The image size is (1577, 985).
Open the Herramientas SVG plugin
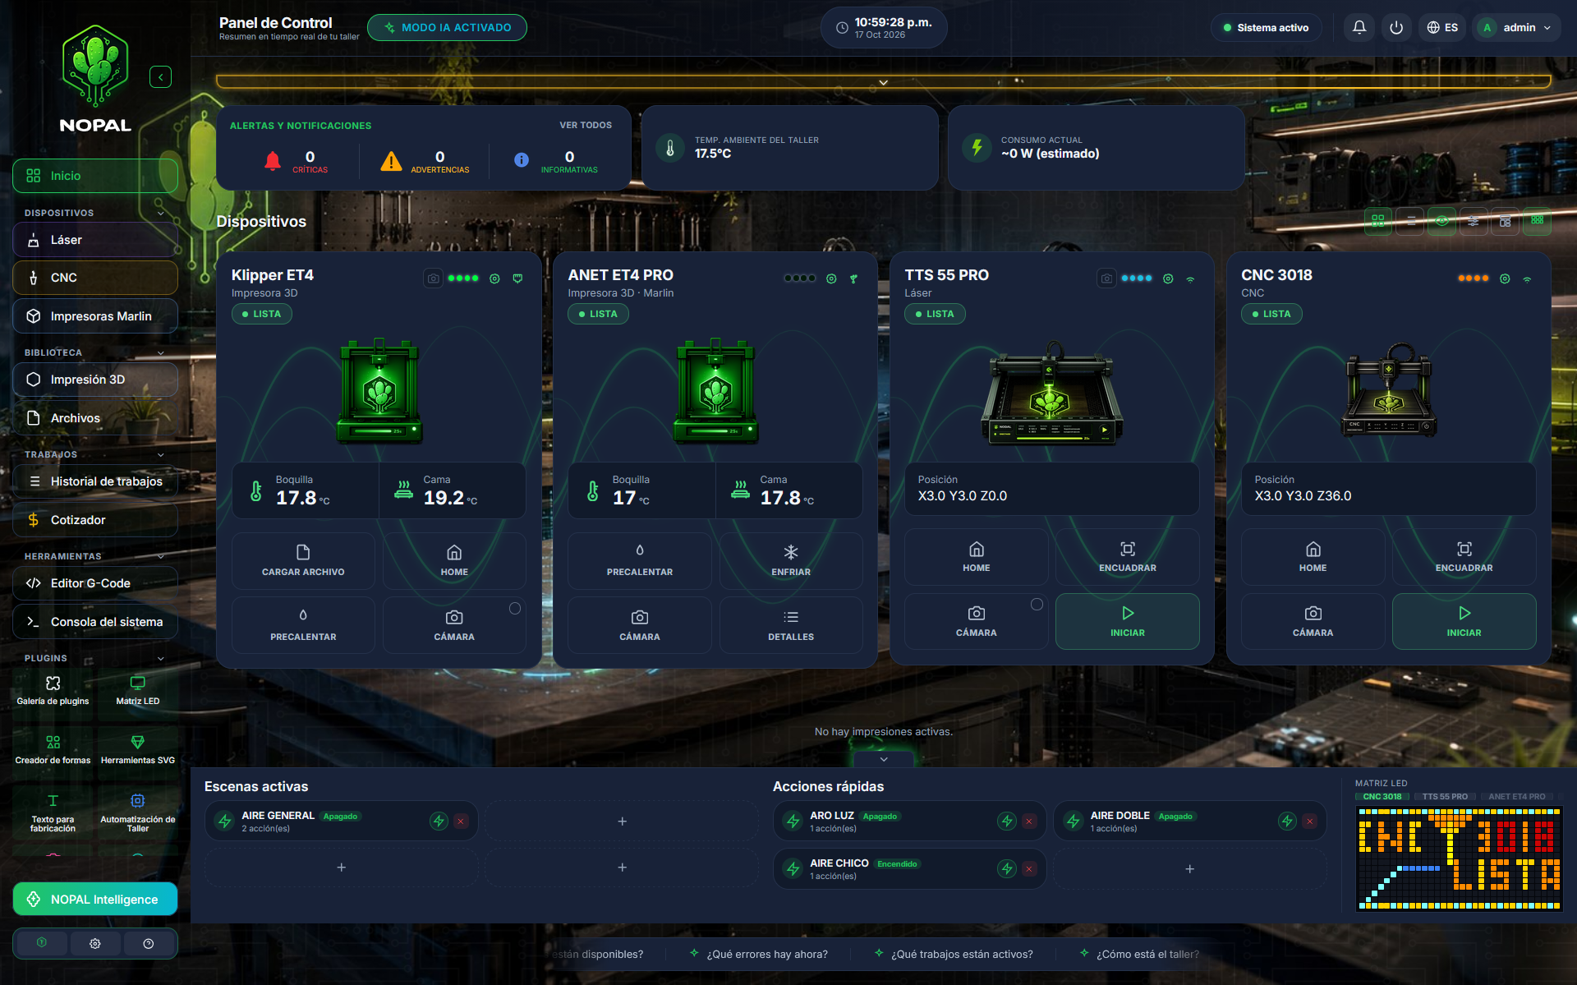click(x=138, y=749)
